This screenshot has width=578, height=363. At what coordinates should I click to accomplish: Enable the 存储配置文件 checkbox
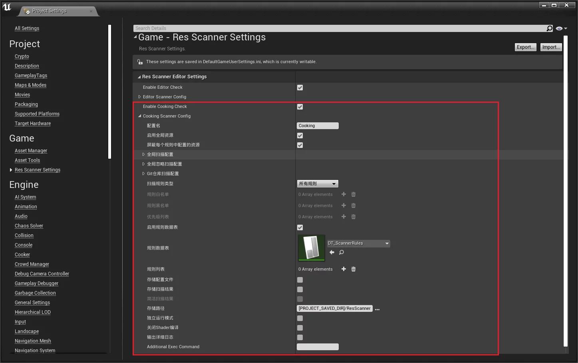(300, 280)
